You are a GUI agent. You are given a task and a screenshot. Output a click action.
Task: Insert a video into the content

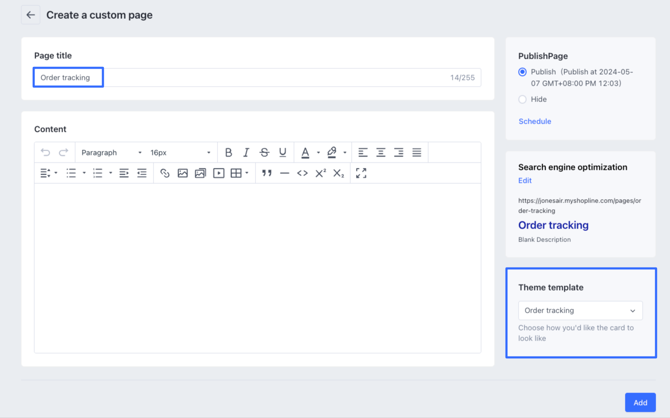pyautogui.click(x=218, y=173)
